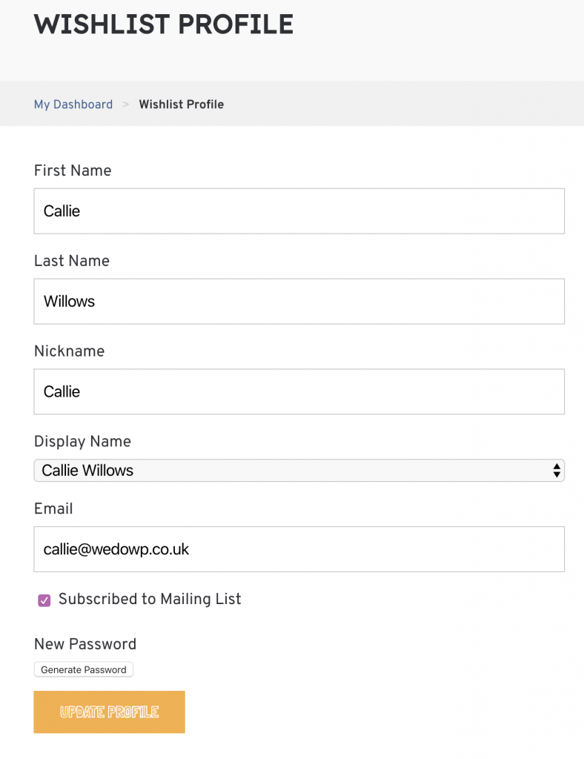The image size is (584, 759).
Task: Focus the Last Name field containing Willows
Action: (299, 301)
